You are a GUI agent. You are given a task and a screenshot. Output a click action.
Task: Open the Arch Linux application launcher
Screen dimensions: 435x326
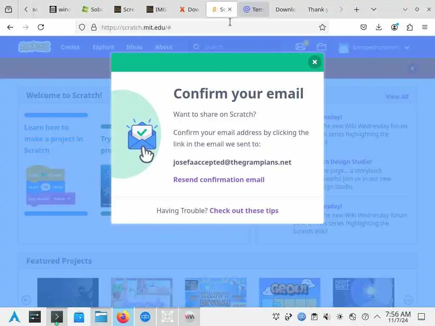(x=14, y=317)
